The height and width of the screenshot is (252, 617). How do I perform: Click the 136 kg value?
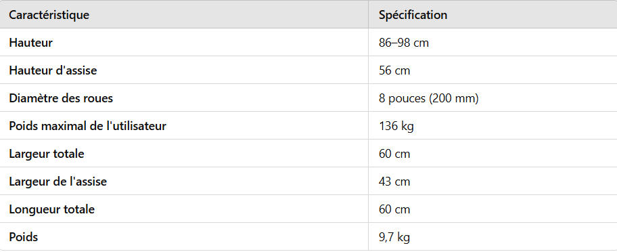point(396,126)
